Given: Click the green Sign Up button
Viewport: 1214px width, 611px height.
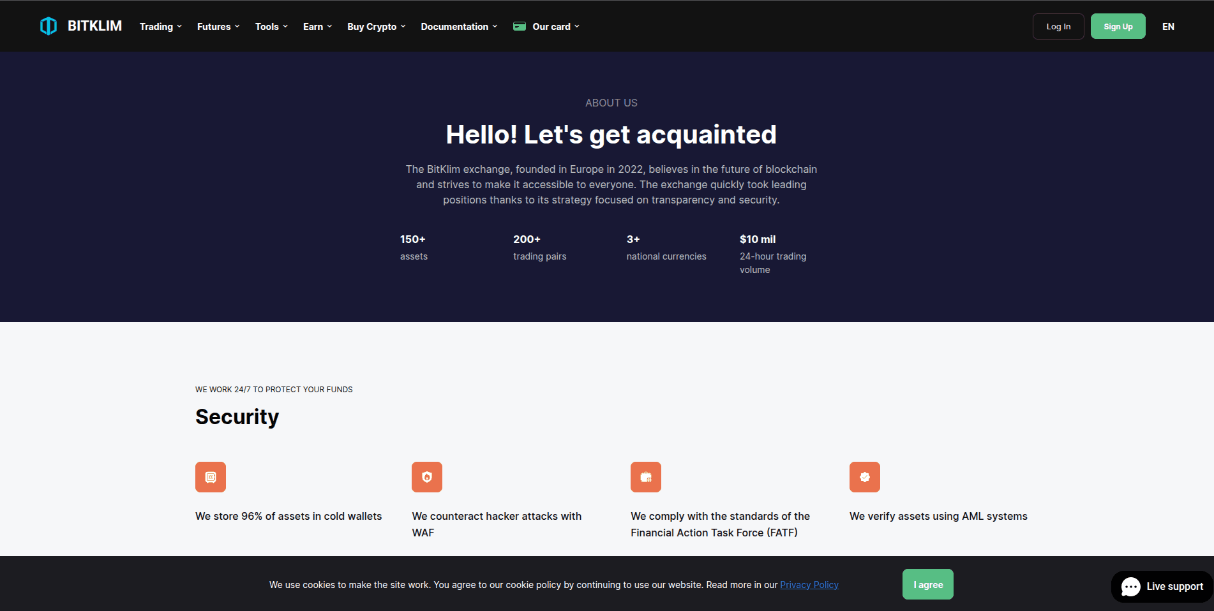Looking at the screenshot, I should coord(1118,26).
